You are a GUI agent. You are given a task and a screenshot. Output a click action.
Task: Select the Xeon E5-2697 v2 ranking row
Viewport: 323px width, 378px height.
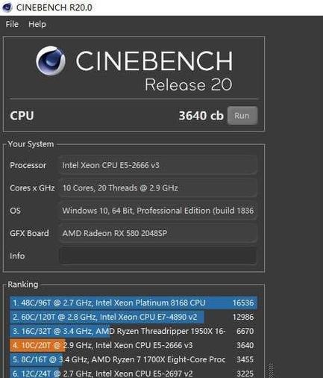click(x=134, y=373)
